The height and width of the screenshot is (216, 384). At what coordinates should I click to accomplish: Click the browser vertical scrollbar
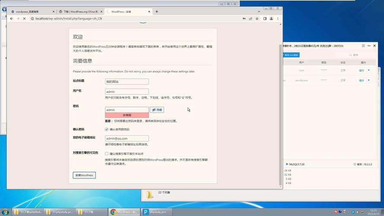click(x=280, y=114)
